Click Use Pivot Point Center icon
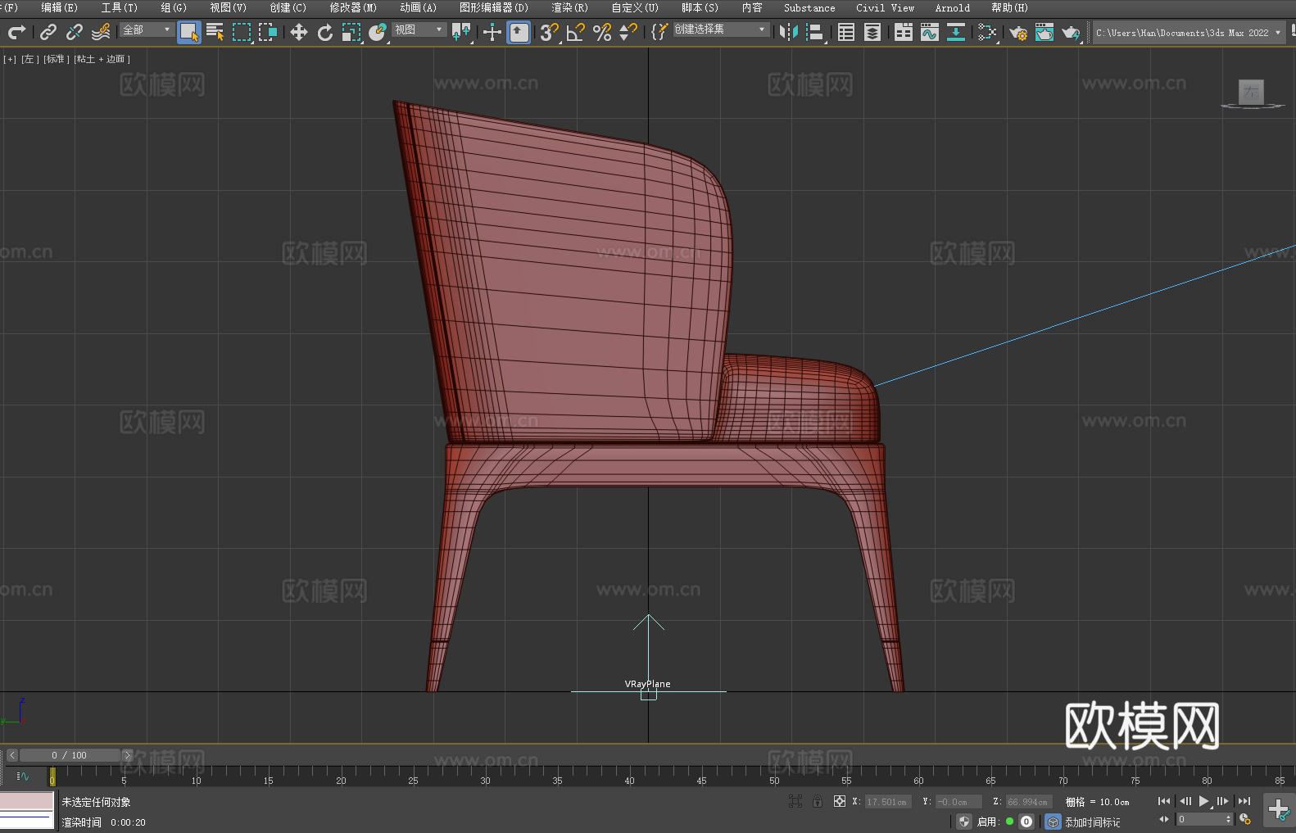The image size is (1296, 833). point(461,32)
